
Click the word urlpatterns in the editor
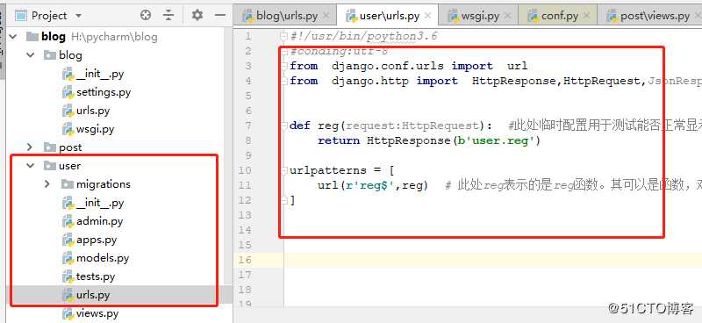[328, 170]
